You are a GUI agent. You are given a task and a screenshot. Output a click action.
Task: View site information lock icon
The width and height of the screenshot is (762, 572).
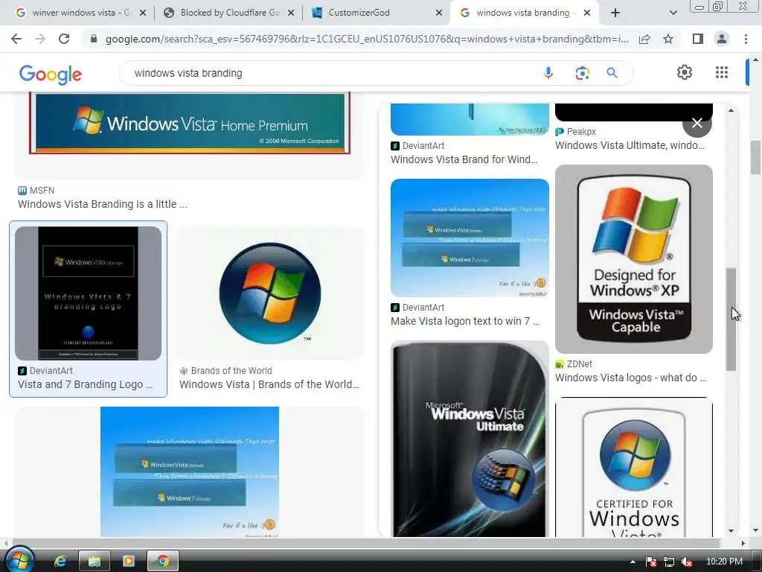tap(94, 39)
